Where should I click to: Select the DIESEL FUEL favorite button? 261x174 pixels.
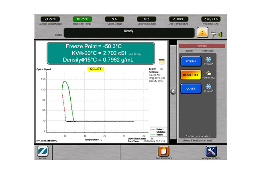190,74
